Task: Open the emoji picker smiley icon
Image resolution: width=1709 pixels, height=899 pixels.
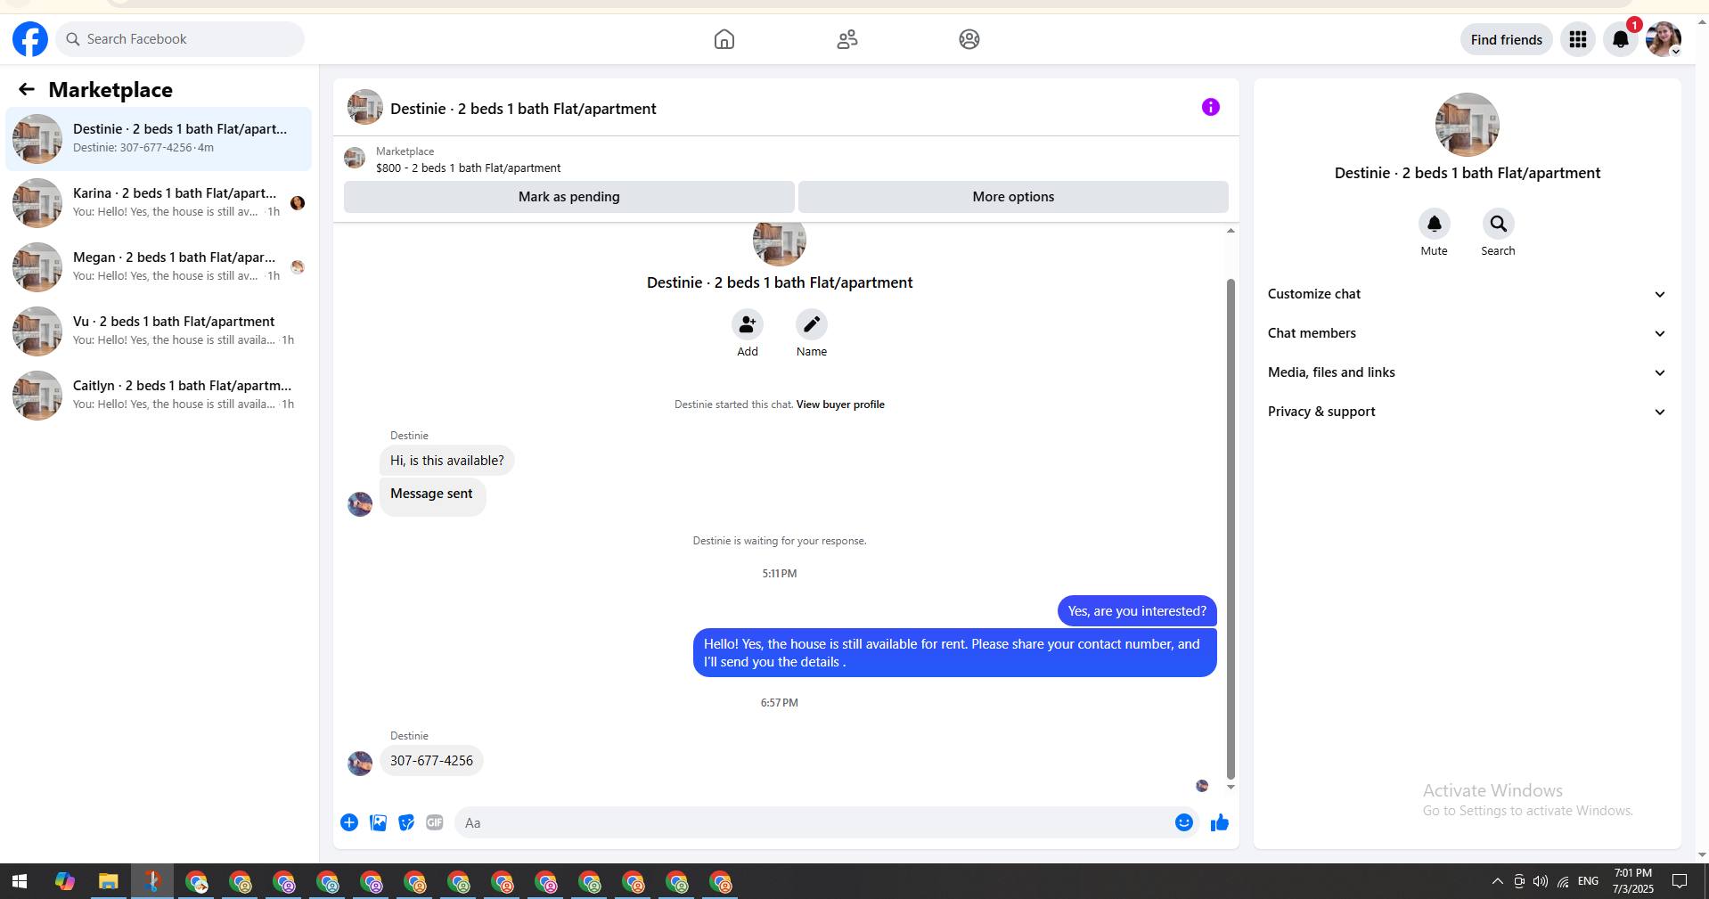Action: [x=1184, y=822]
